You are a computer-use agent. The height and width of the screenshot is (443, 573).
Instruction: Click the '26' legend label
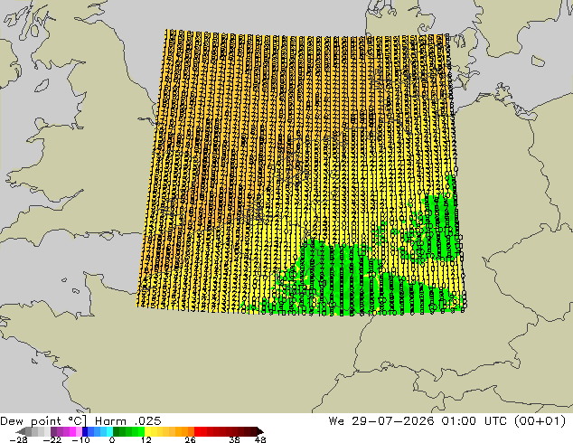[190, 439]
